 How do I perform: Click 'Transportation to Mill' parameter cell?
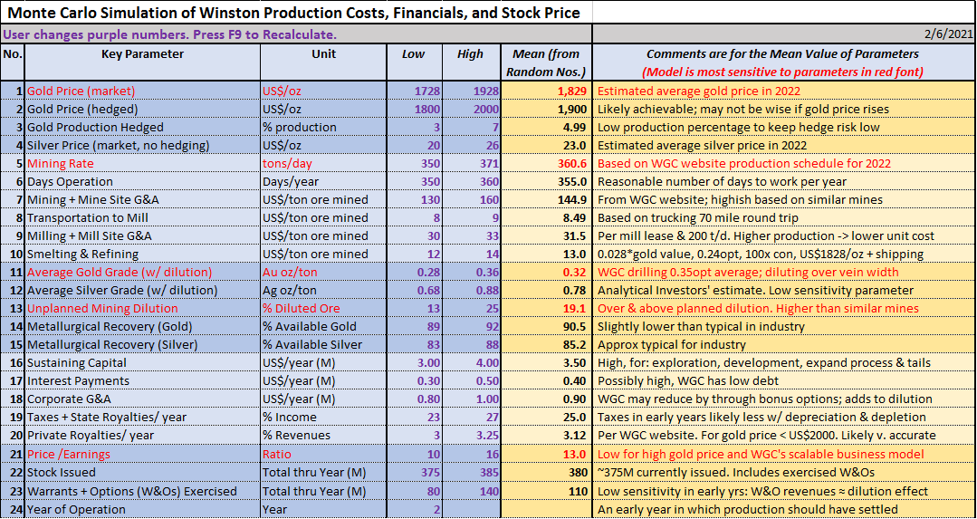(142, 217)
